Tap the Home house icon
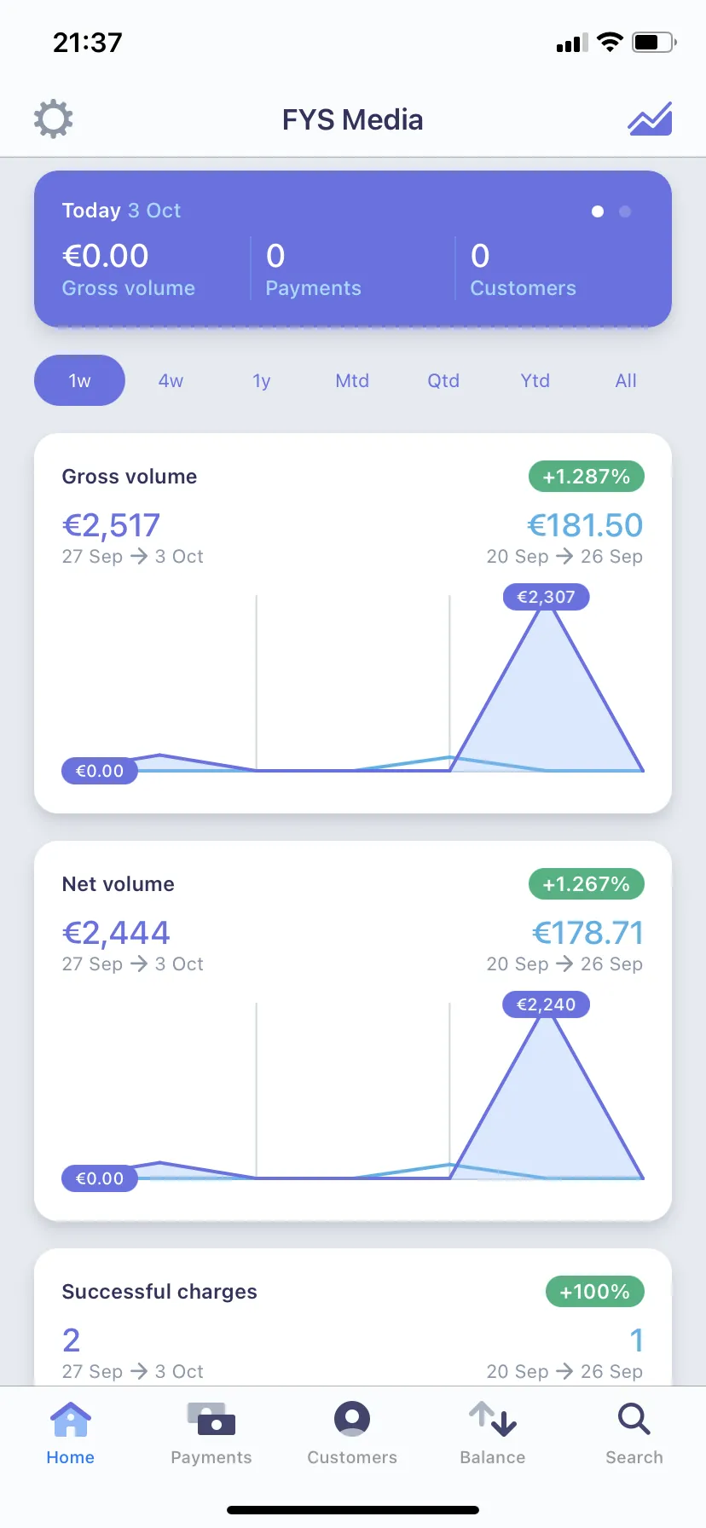Image resolution: width=706 pixels, height=1528 pixels. coord(70,1420)
